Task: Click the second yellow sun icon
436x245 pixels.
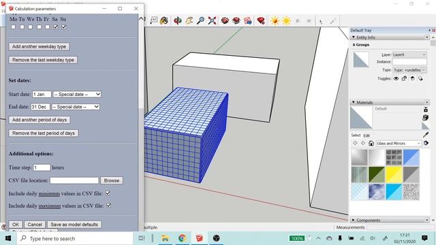Action: click(286, 21)
